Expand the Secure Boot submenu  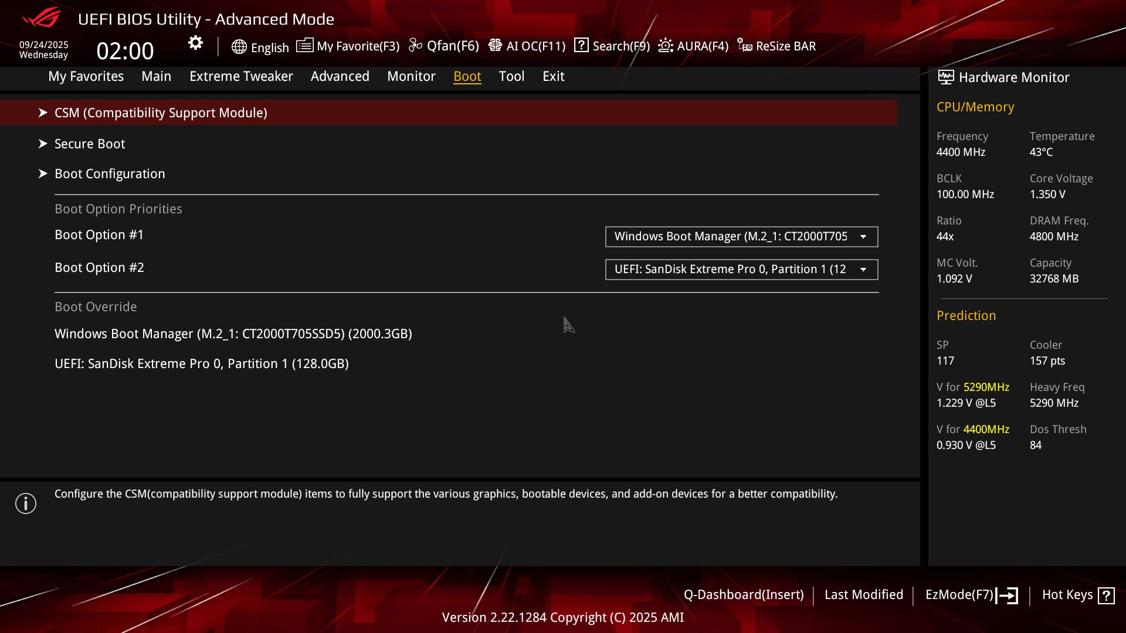(x=90, y=144)
